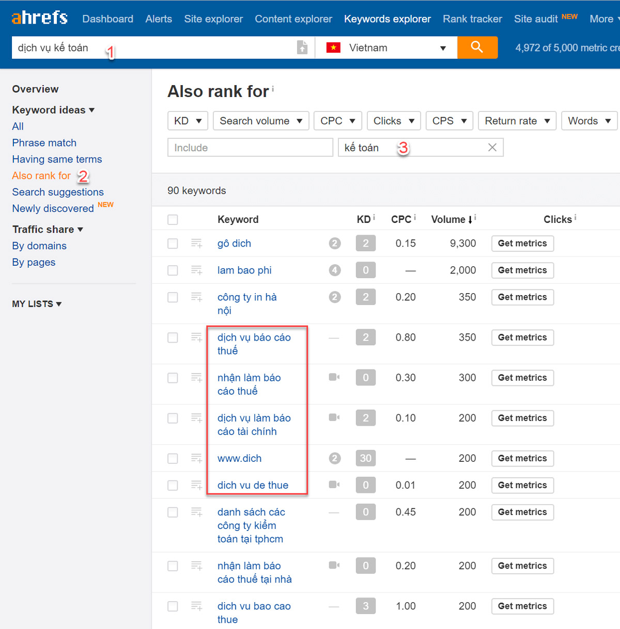Open the More menu

(x=604, y=19)
